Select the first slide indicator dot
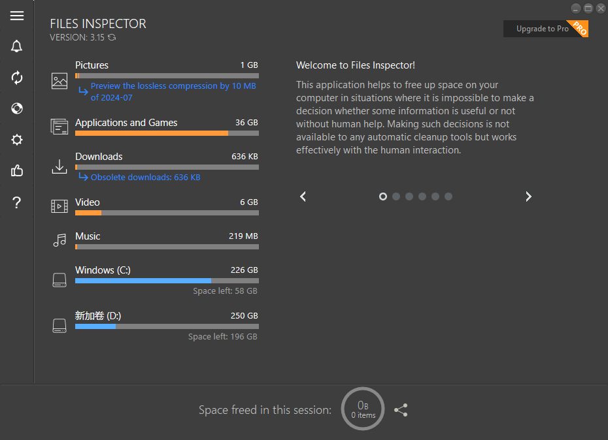The width and height of the screenshot is (608, 440). pyautogui.click(x=382, y=196)
